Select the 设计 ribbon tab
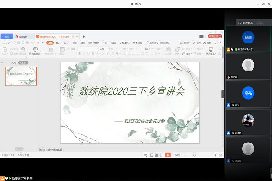 (x=67, y=43)
